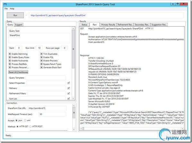This screenshot has width=192, height=143.
Task: Open the Raw results tab
Action: [x=95, y=25]
